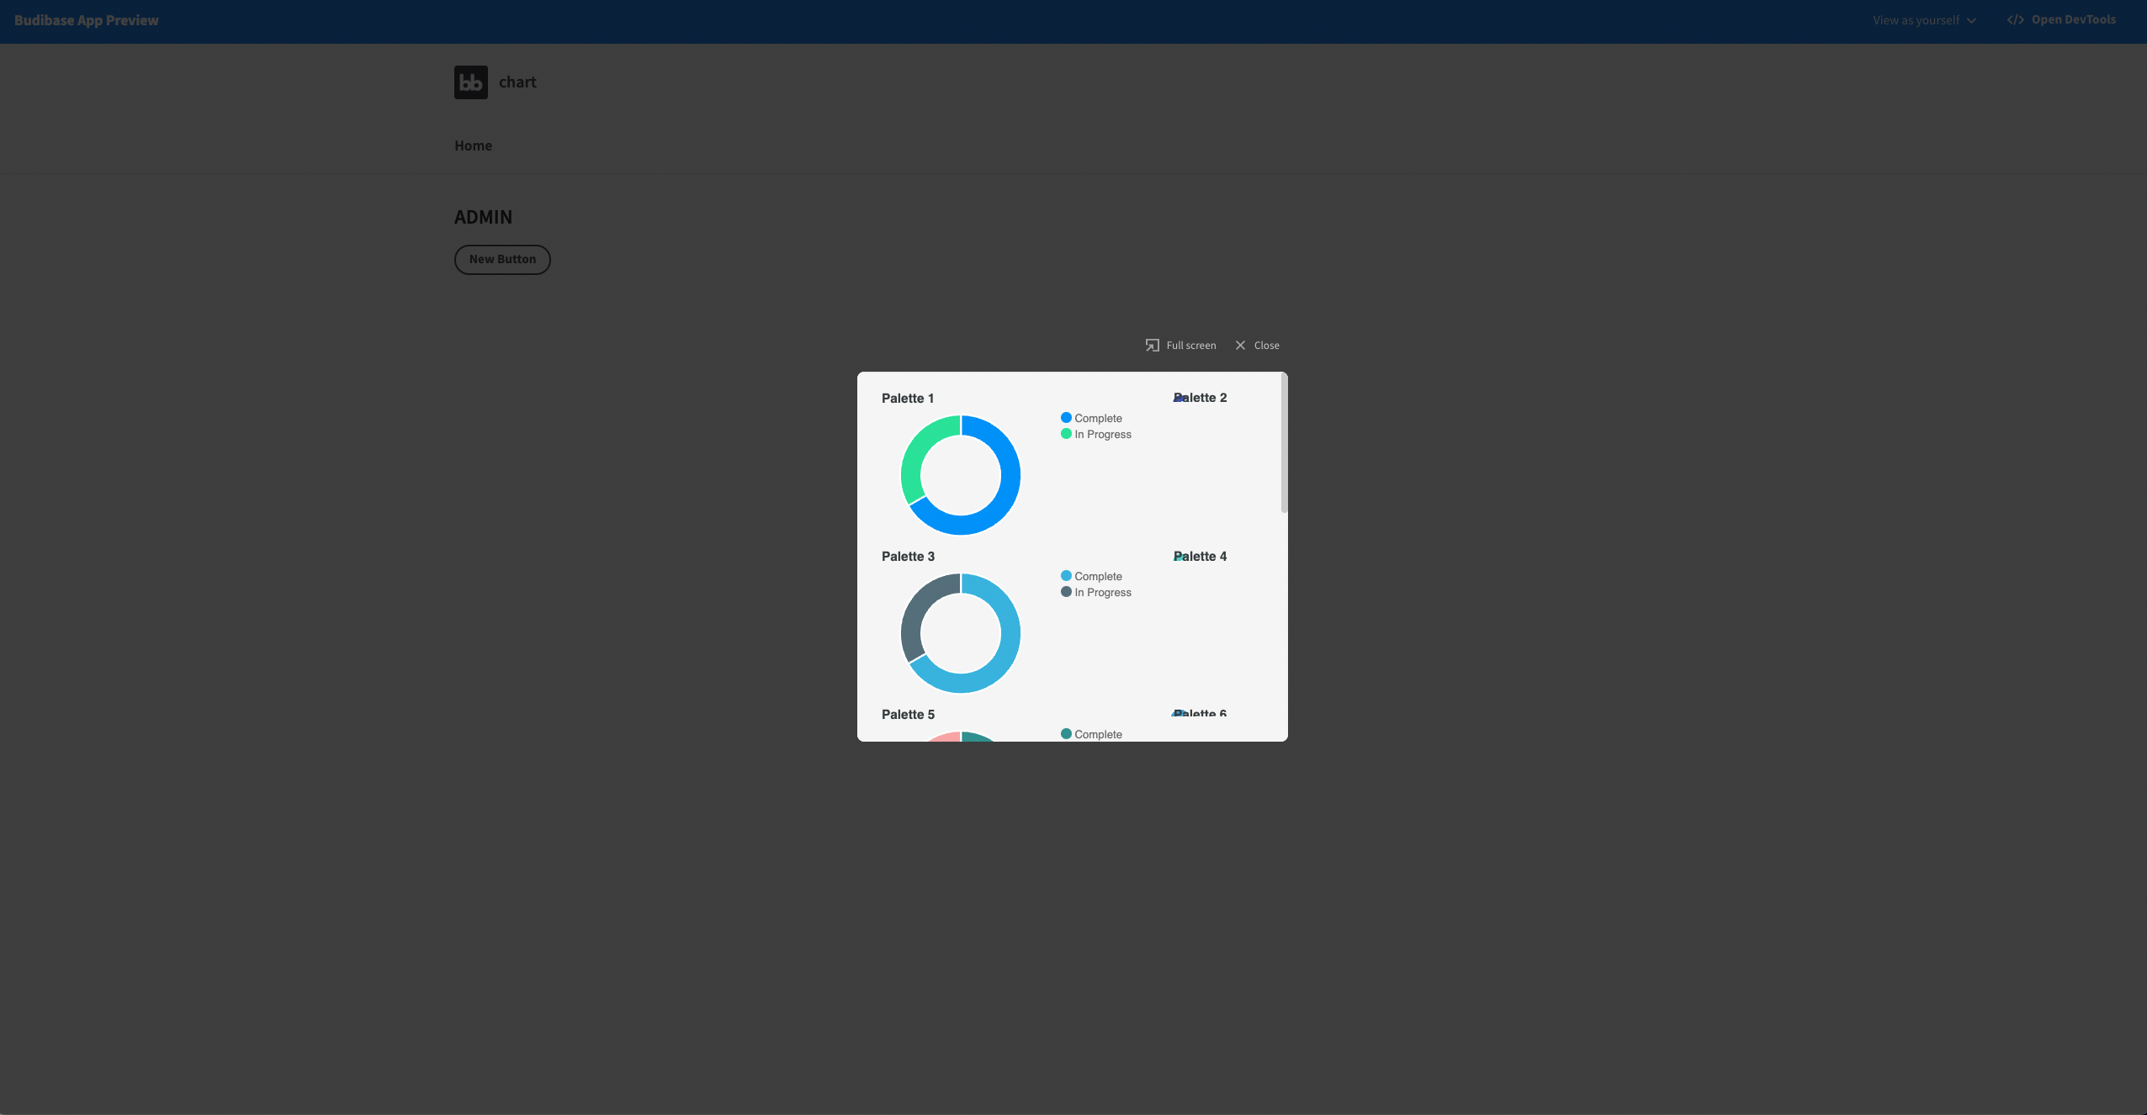Click the modal vertical scrollbar thumb
This screenshot has width=2147, height=1115.
[x=1284, y=442]
